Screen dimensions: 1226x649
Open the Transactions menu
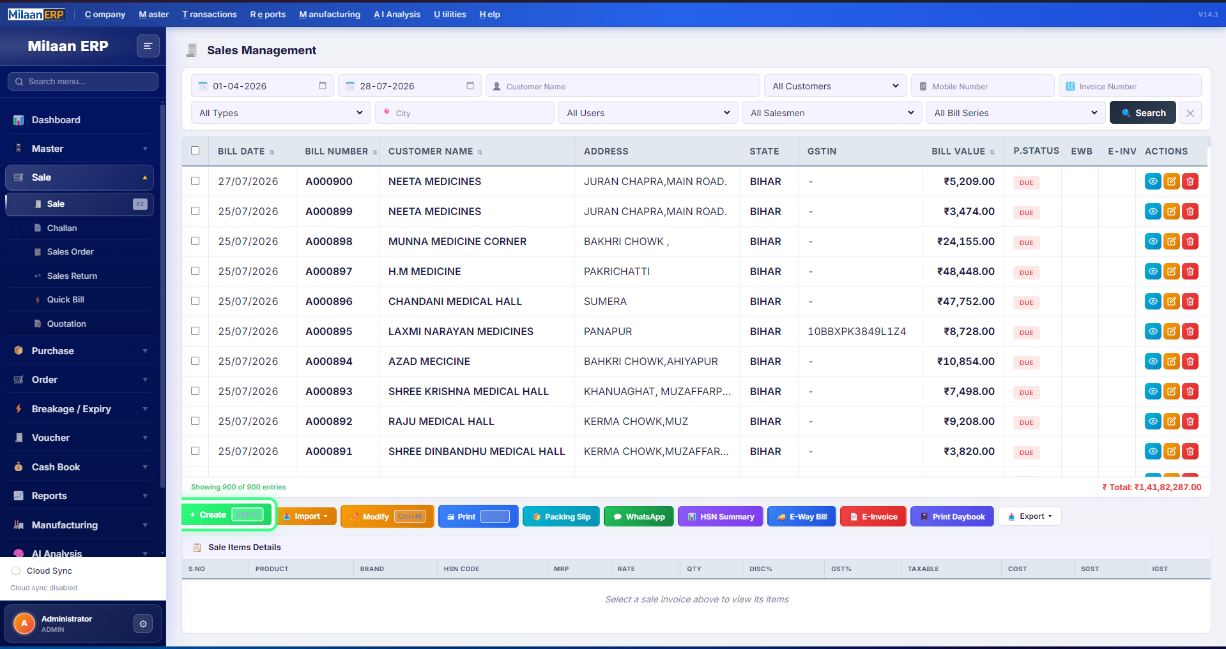click(210, 14)
